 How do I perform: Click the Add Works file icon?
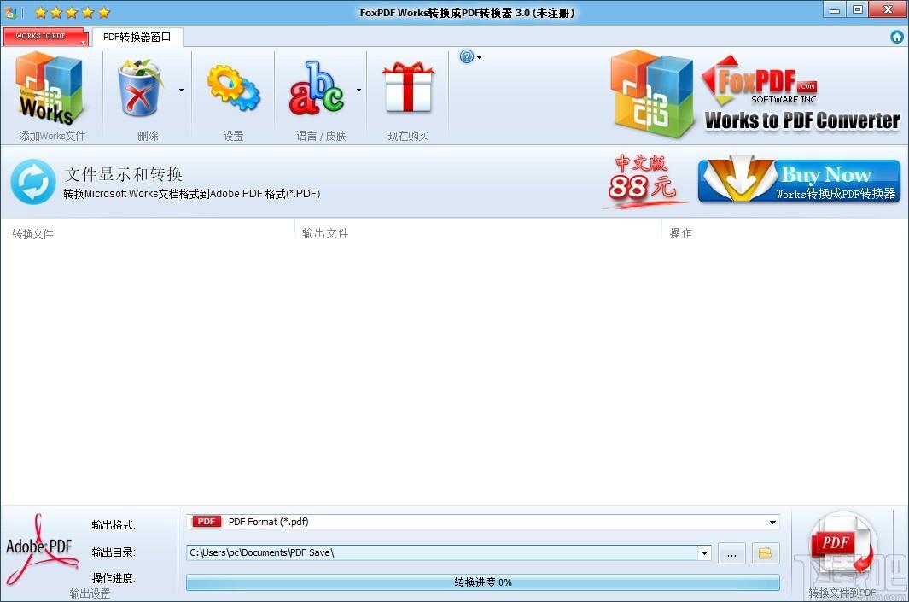click(52, 89)
